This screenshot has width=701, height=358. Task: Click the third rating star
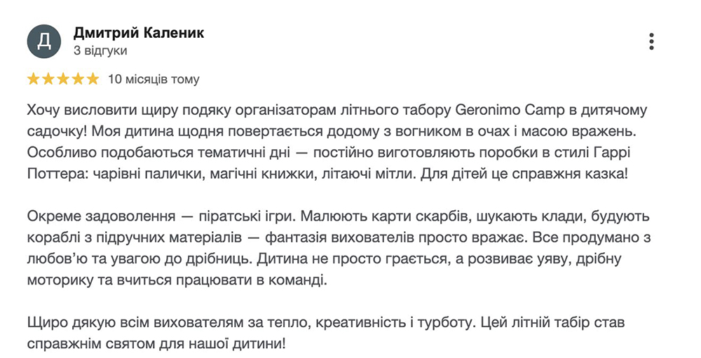coord(63,80)
